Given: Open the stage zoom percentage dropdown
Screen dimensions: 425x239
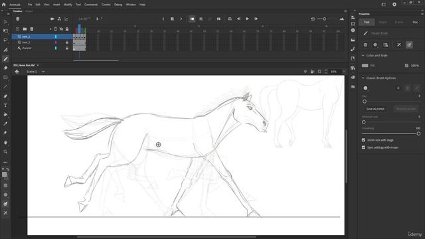Looking at the screenshot, I should pos(344,72).
